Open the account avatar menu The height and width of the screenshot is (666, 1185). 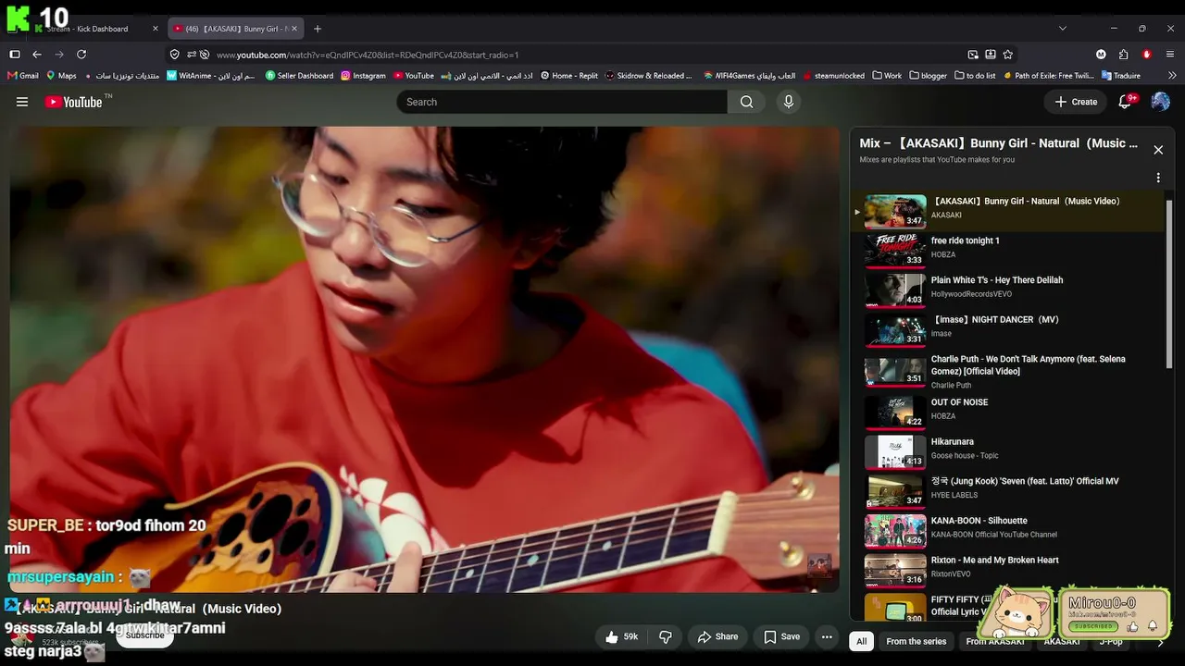[1160, 102]
